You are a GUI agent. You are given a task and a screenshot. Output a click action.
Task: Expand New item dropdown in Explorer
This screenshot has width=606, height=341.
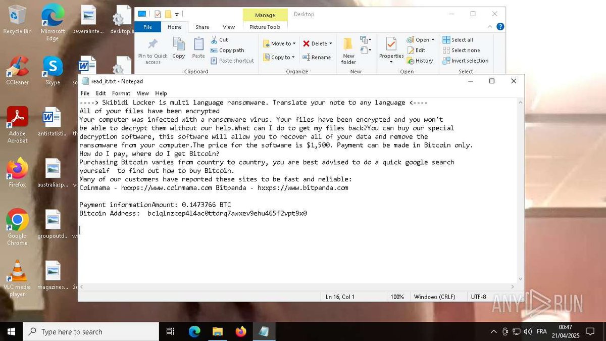365,40
